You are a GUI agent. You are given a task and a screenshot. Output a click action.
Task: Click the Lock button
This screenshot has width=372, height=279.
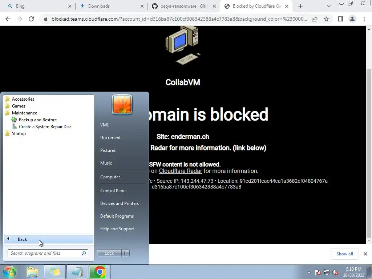pyautogui.click(x=109, y=253)
